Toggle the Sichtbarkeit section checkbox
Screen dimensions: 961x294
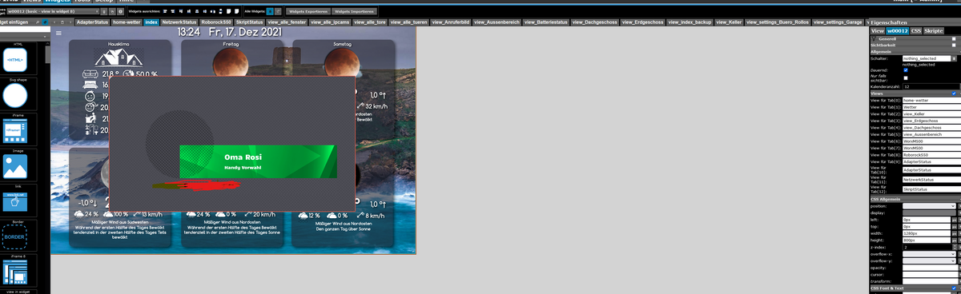point(953,45)
